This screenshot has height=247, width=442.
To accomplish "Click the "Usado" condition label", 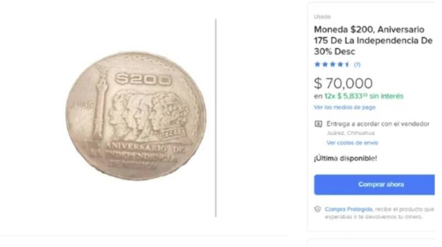I will pos(322,17).
